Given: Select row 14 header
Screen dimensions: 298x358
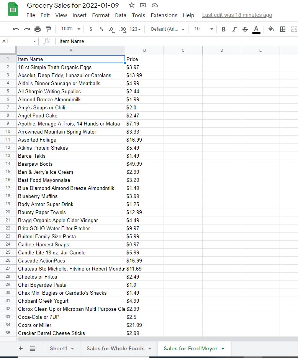Looking at the screenshot, I should 8,164.
